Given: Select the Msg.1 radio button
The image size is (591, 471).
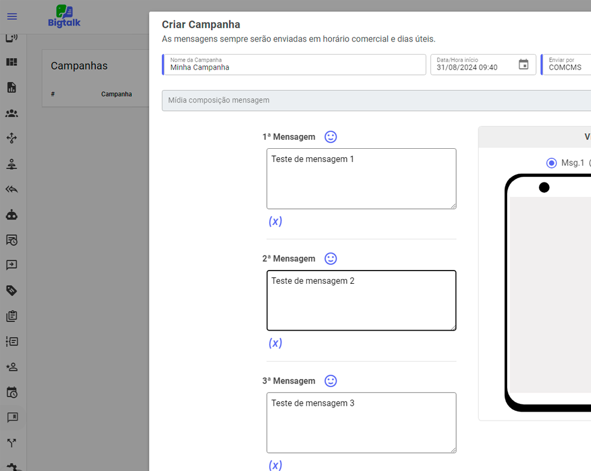Looking at the screenshot, I should click(x=551, y=163).
